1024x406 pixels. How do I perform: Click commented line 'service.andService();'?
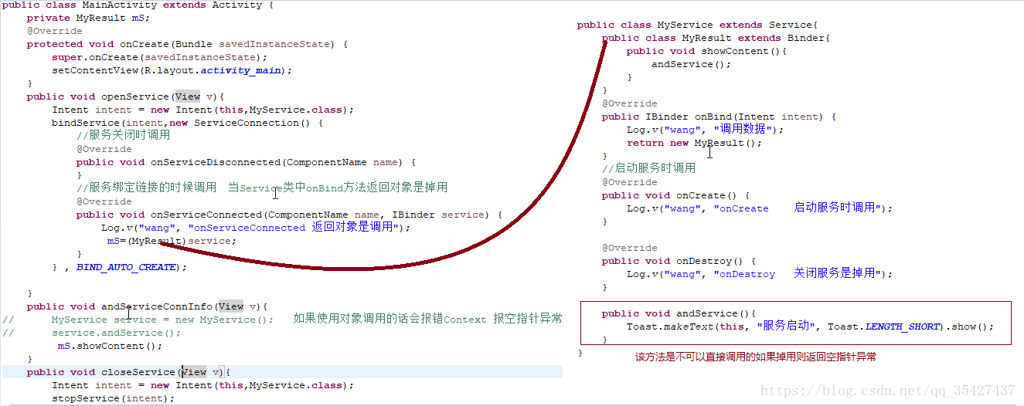pyautogui.click(x=116, y=333)
